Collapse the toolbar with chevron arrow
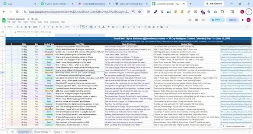The width and height of the screenshot is (253, 134). (x=247, y=27)
